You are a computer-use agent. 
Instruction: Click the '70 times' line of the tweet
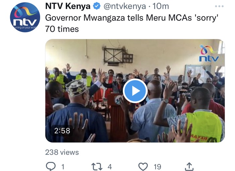click(x=62, y=29)
